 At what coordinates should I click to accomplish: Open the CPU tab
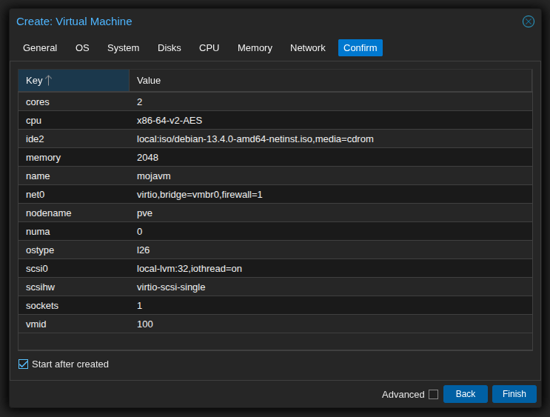209,48
